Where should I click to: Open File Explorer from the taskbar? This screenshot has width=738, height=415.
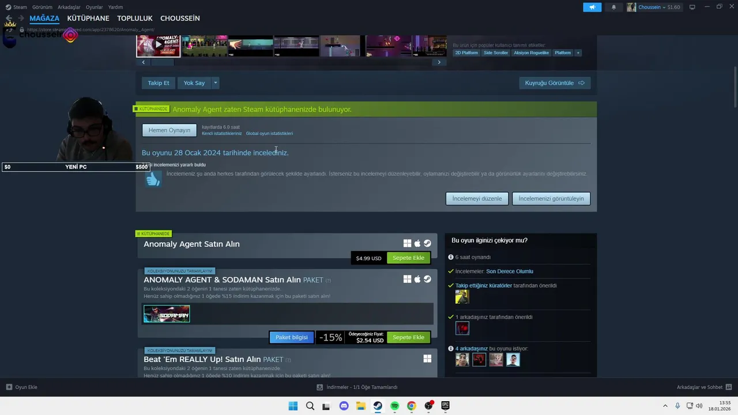point(361,406)
